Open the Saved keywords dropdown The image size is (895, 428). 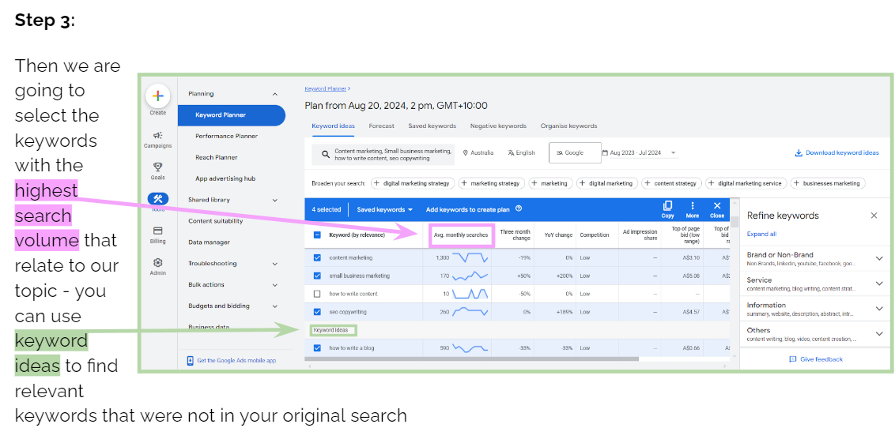tap(385, 209)
